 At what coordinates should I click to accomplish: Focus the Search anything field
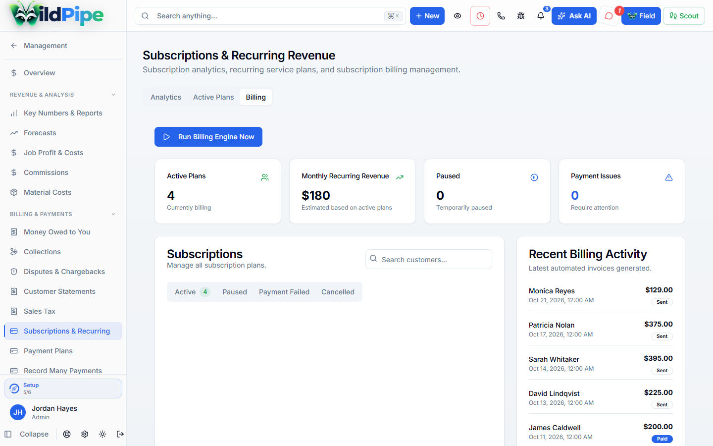click(270, 16)
